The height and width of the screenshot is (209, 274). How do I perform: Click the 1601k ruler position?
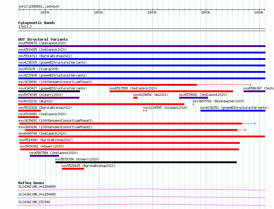coord(99,12)
